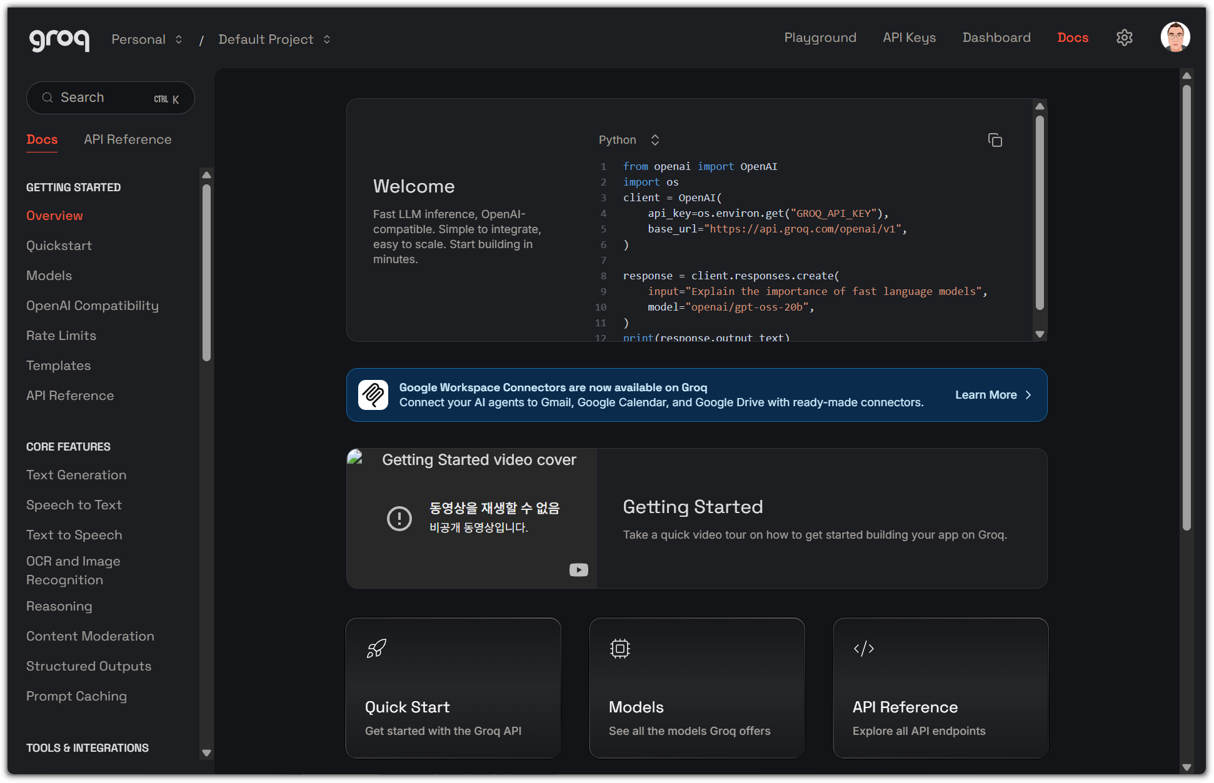Click the sidebar scroll down arrow

click(x=206, y=753)
